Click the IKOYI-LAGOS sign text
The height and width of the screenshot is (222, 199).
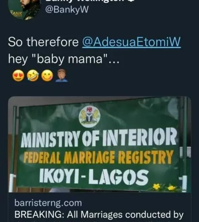(x=94, y=178)
